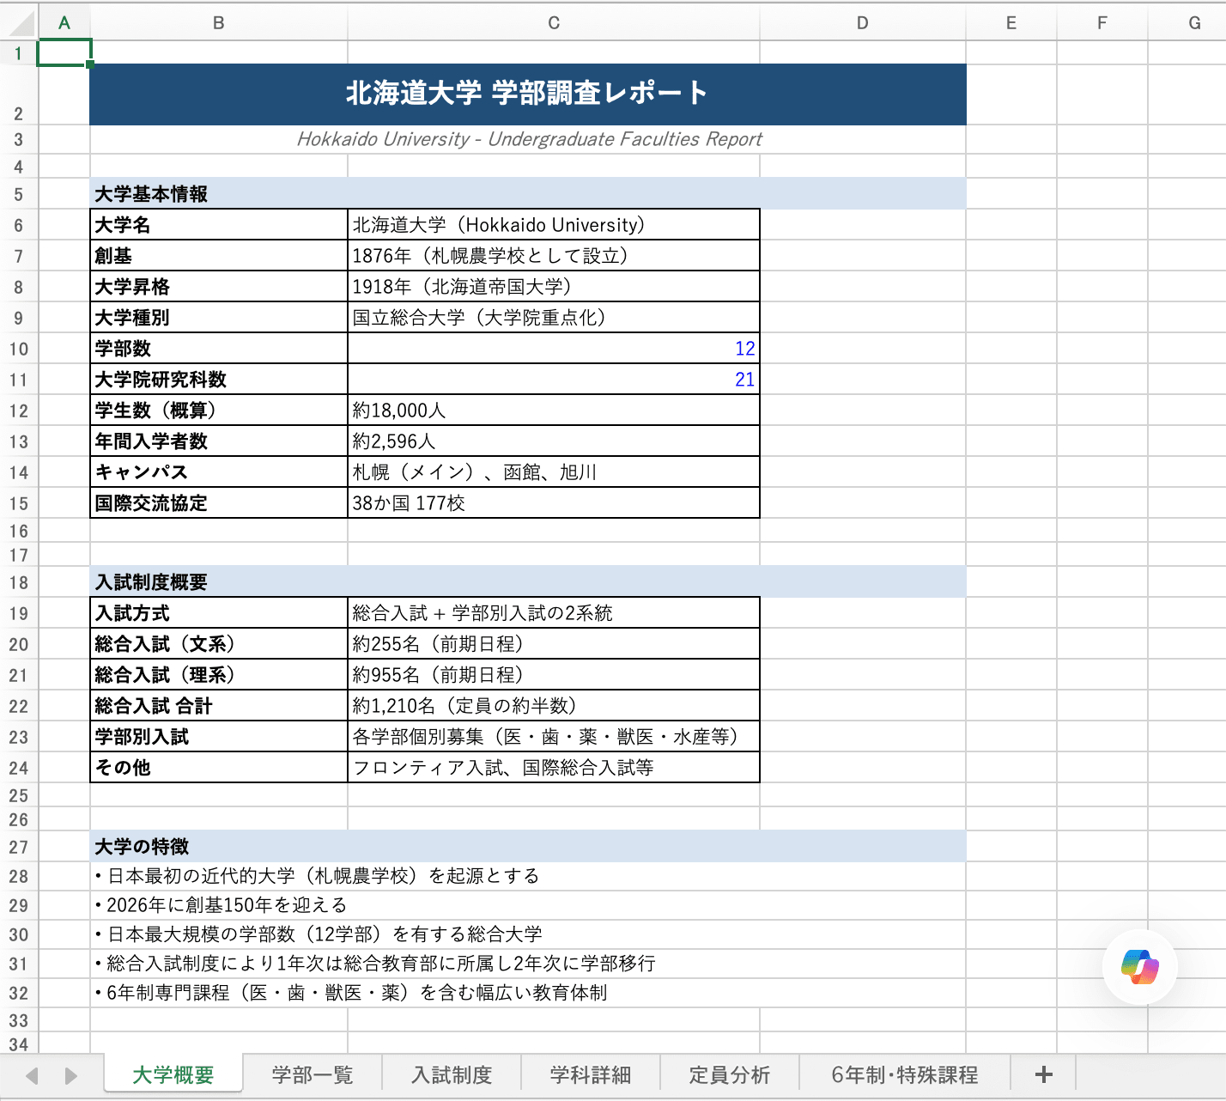Click the 総合入試（文系） label cell
This screenshot has width=1226, height=1101.
pos(219,644)
